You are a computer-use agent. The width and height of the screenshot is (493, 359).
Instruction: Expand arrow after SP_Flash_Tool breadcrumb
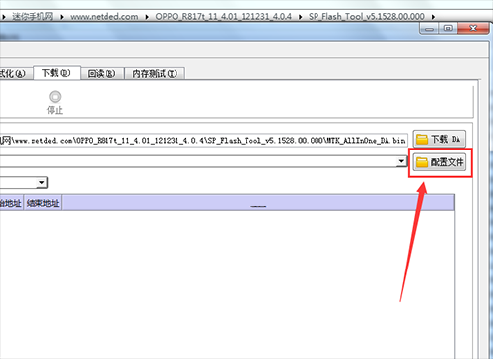click(x=433, y=17)
